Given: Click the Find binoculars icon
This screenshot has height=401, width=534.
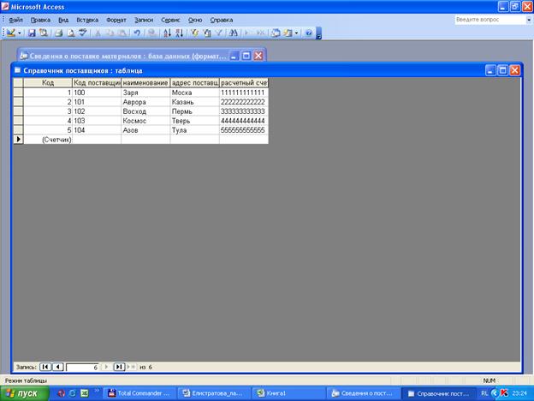Looking at the screenshot, I should [234, 33].
